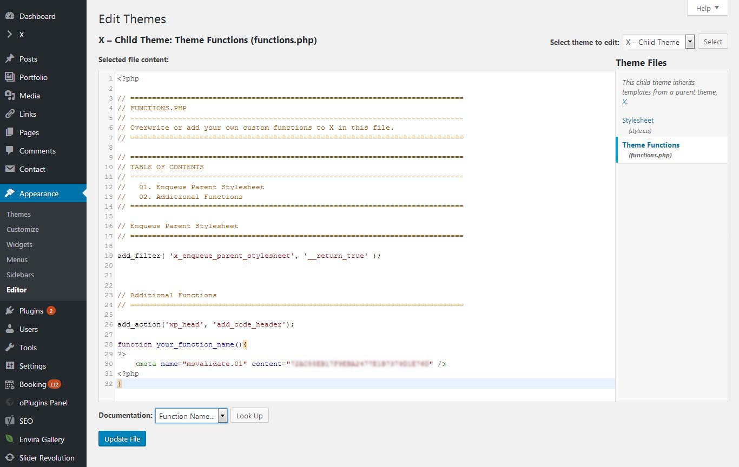The width and height of the screenshot is (739, 467).
Task: Click line 32 in the code editor
Action: pyautogui.click(x=325, y=384)
